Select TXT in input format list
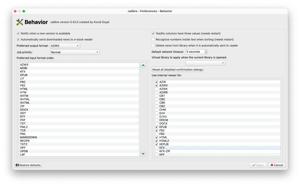This screenshot has width=300, height=186. point(79,123)
